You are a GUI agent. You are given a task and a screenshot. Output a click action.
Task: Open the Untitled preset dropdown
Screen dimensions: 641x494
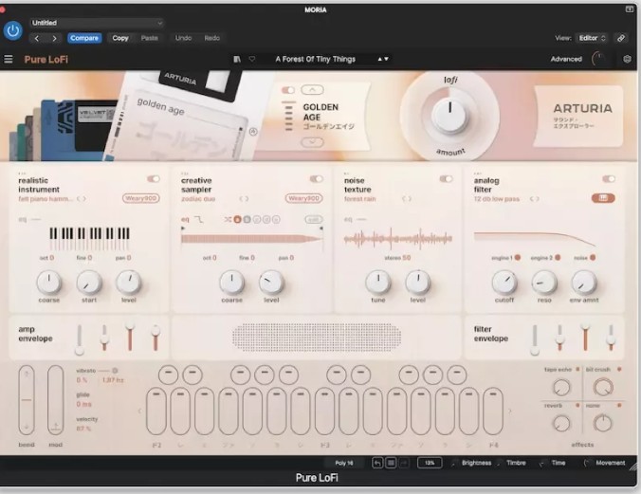[x=97, y=23]
